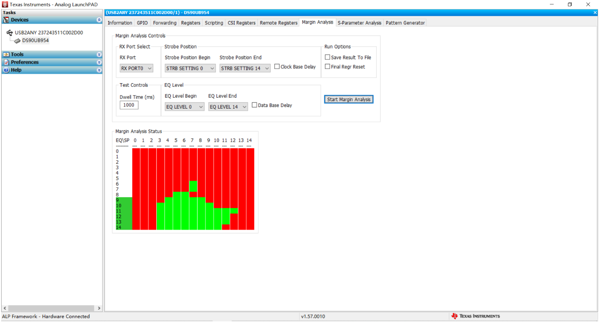The width and height of the screenshot is (600, 324).
Task: Click Start Margin Analysis button
Action: [x=349, y=100]
